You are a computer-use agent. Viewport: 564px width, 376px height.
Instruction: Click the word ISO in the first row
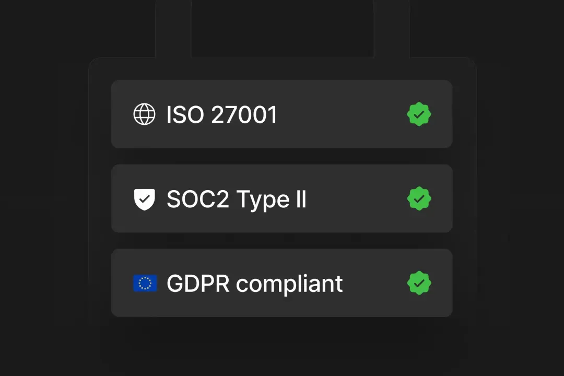[185, 114]
